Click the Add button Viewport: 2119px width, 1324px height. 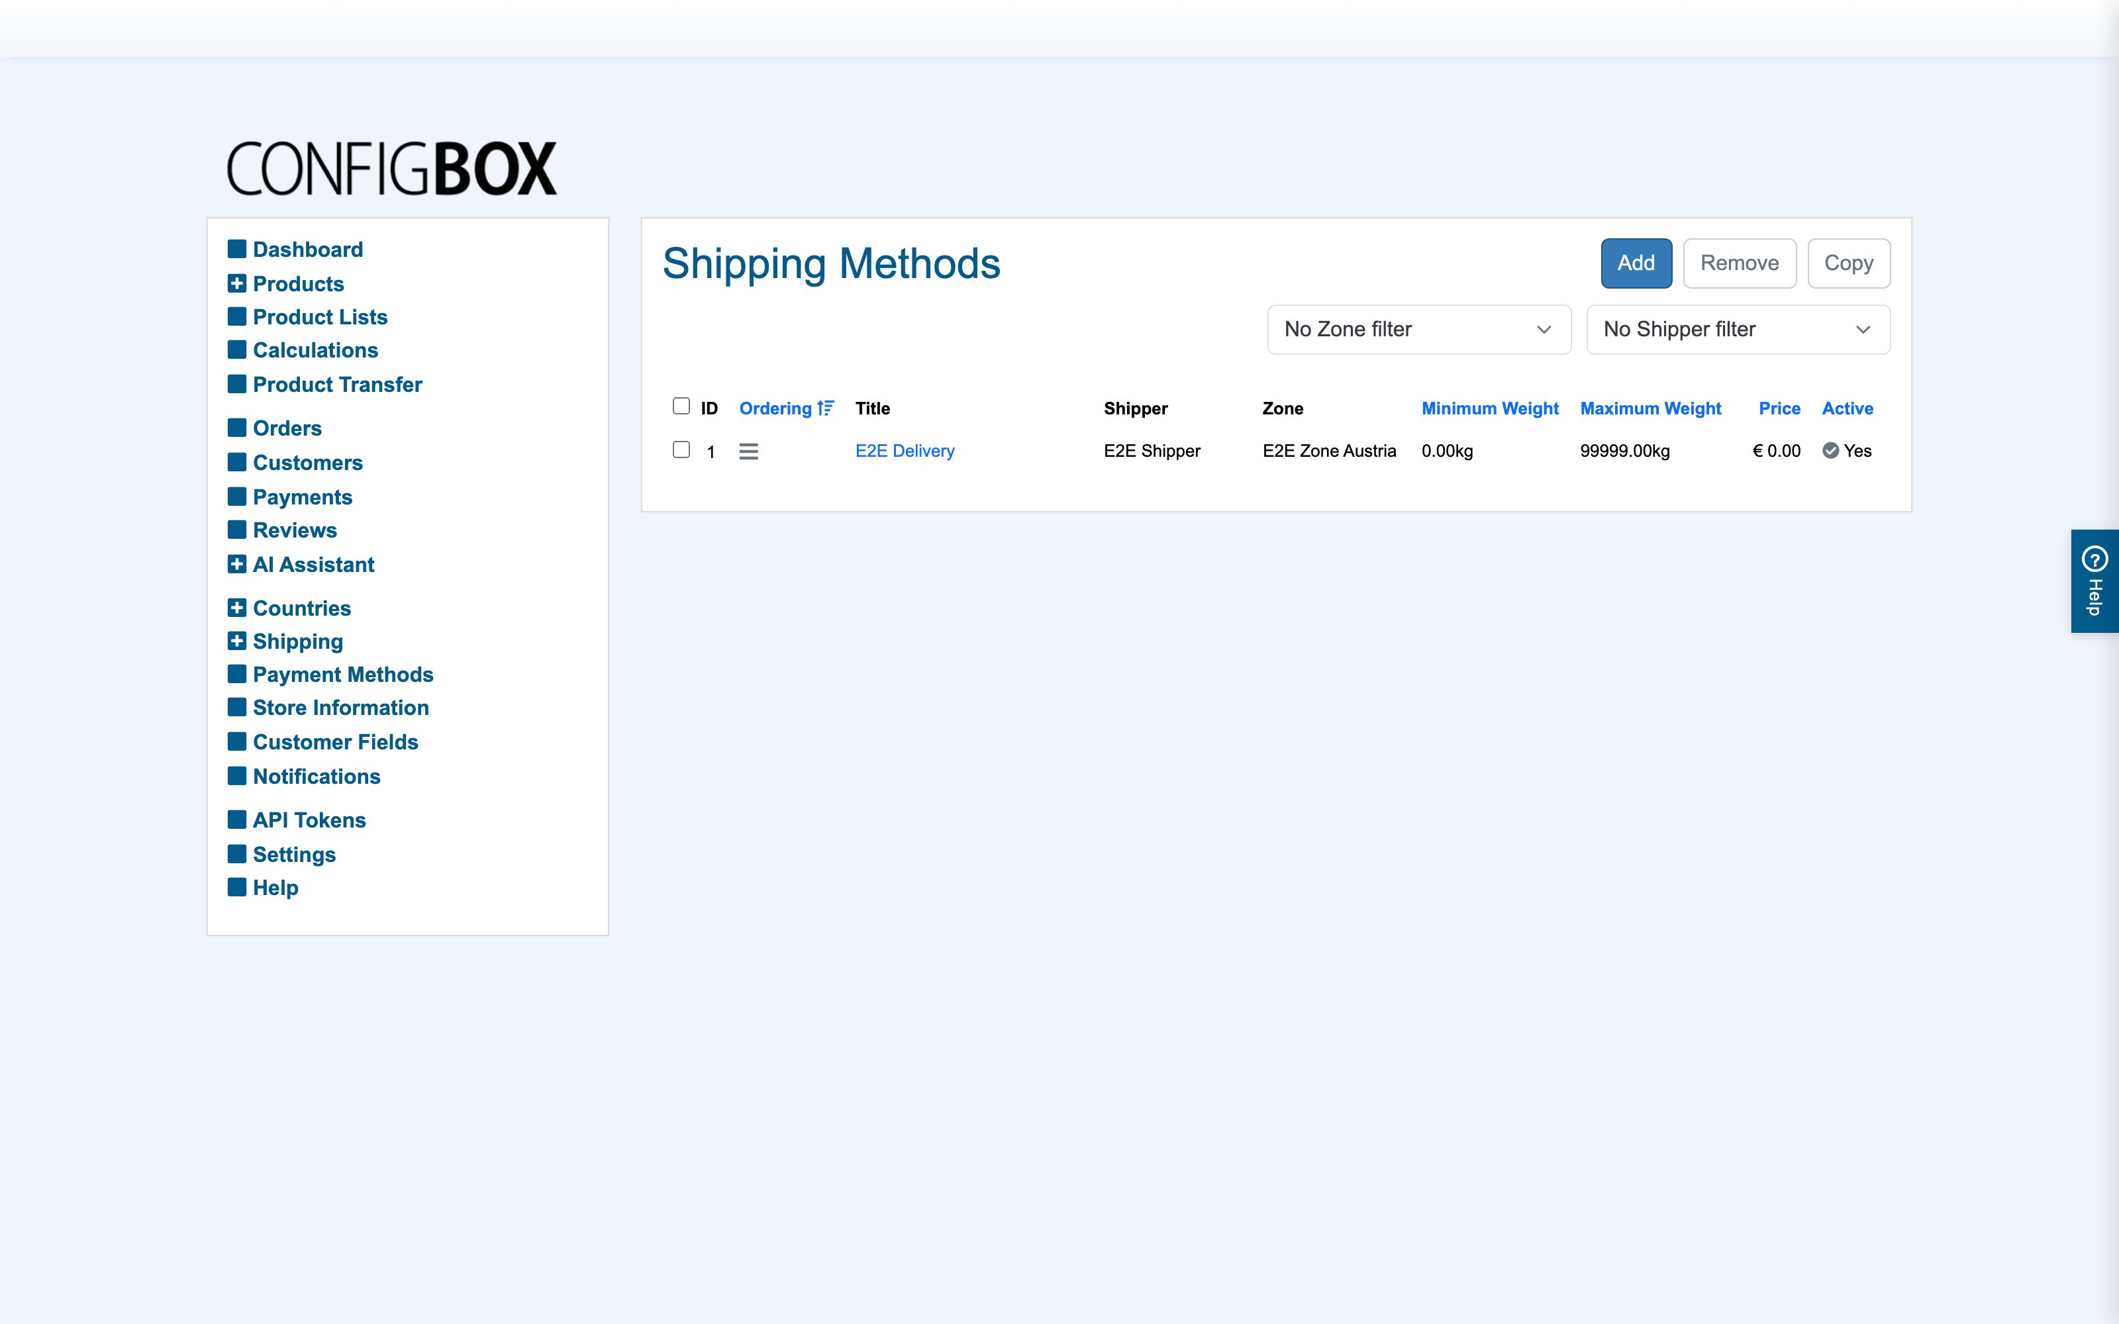pos(1636,263)
